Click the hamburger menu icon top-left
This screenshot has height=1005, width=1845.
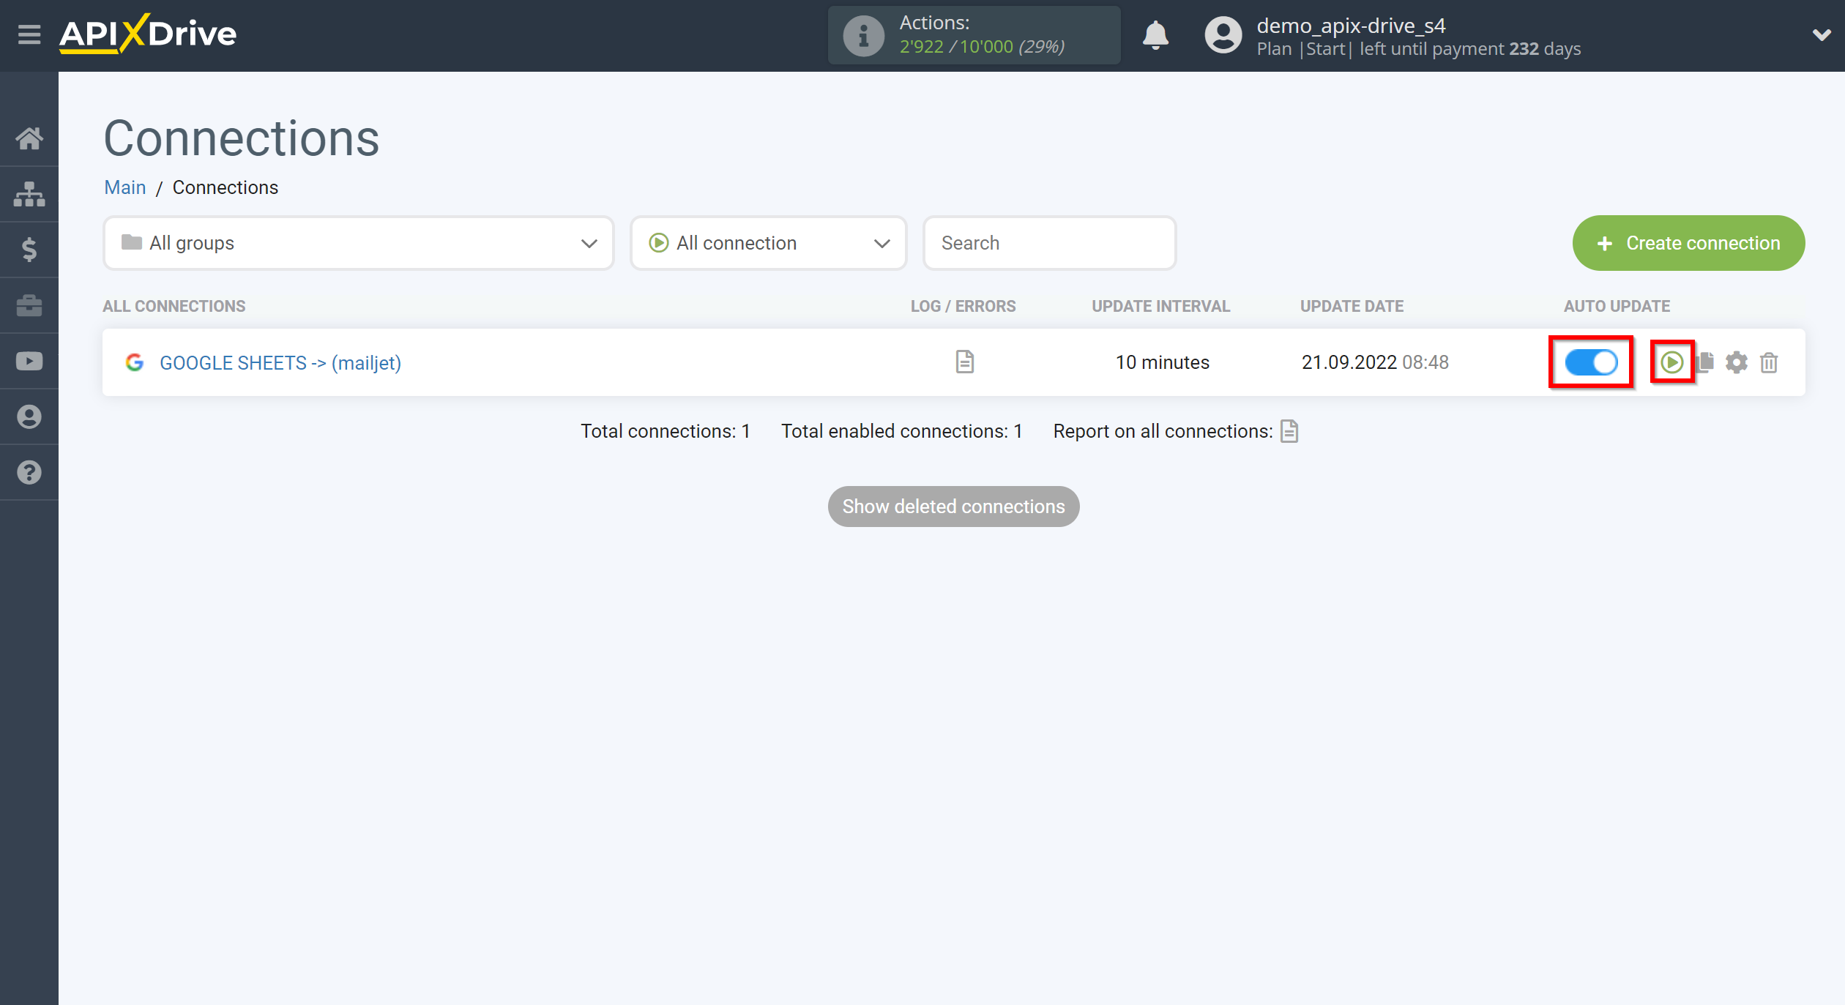tap(29, 34)
